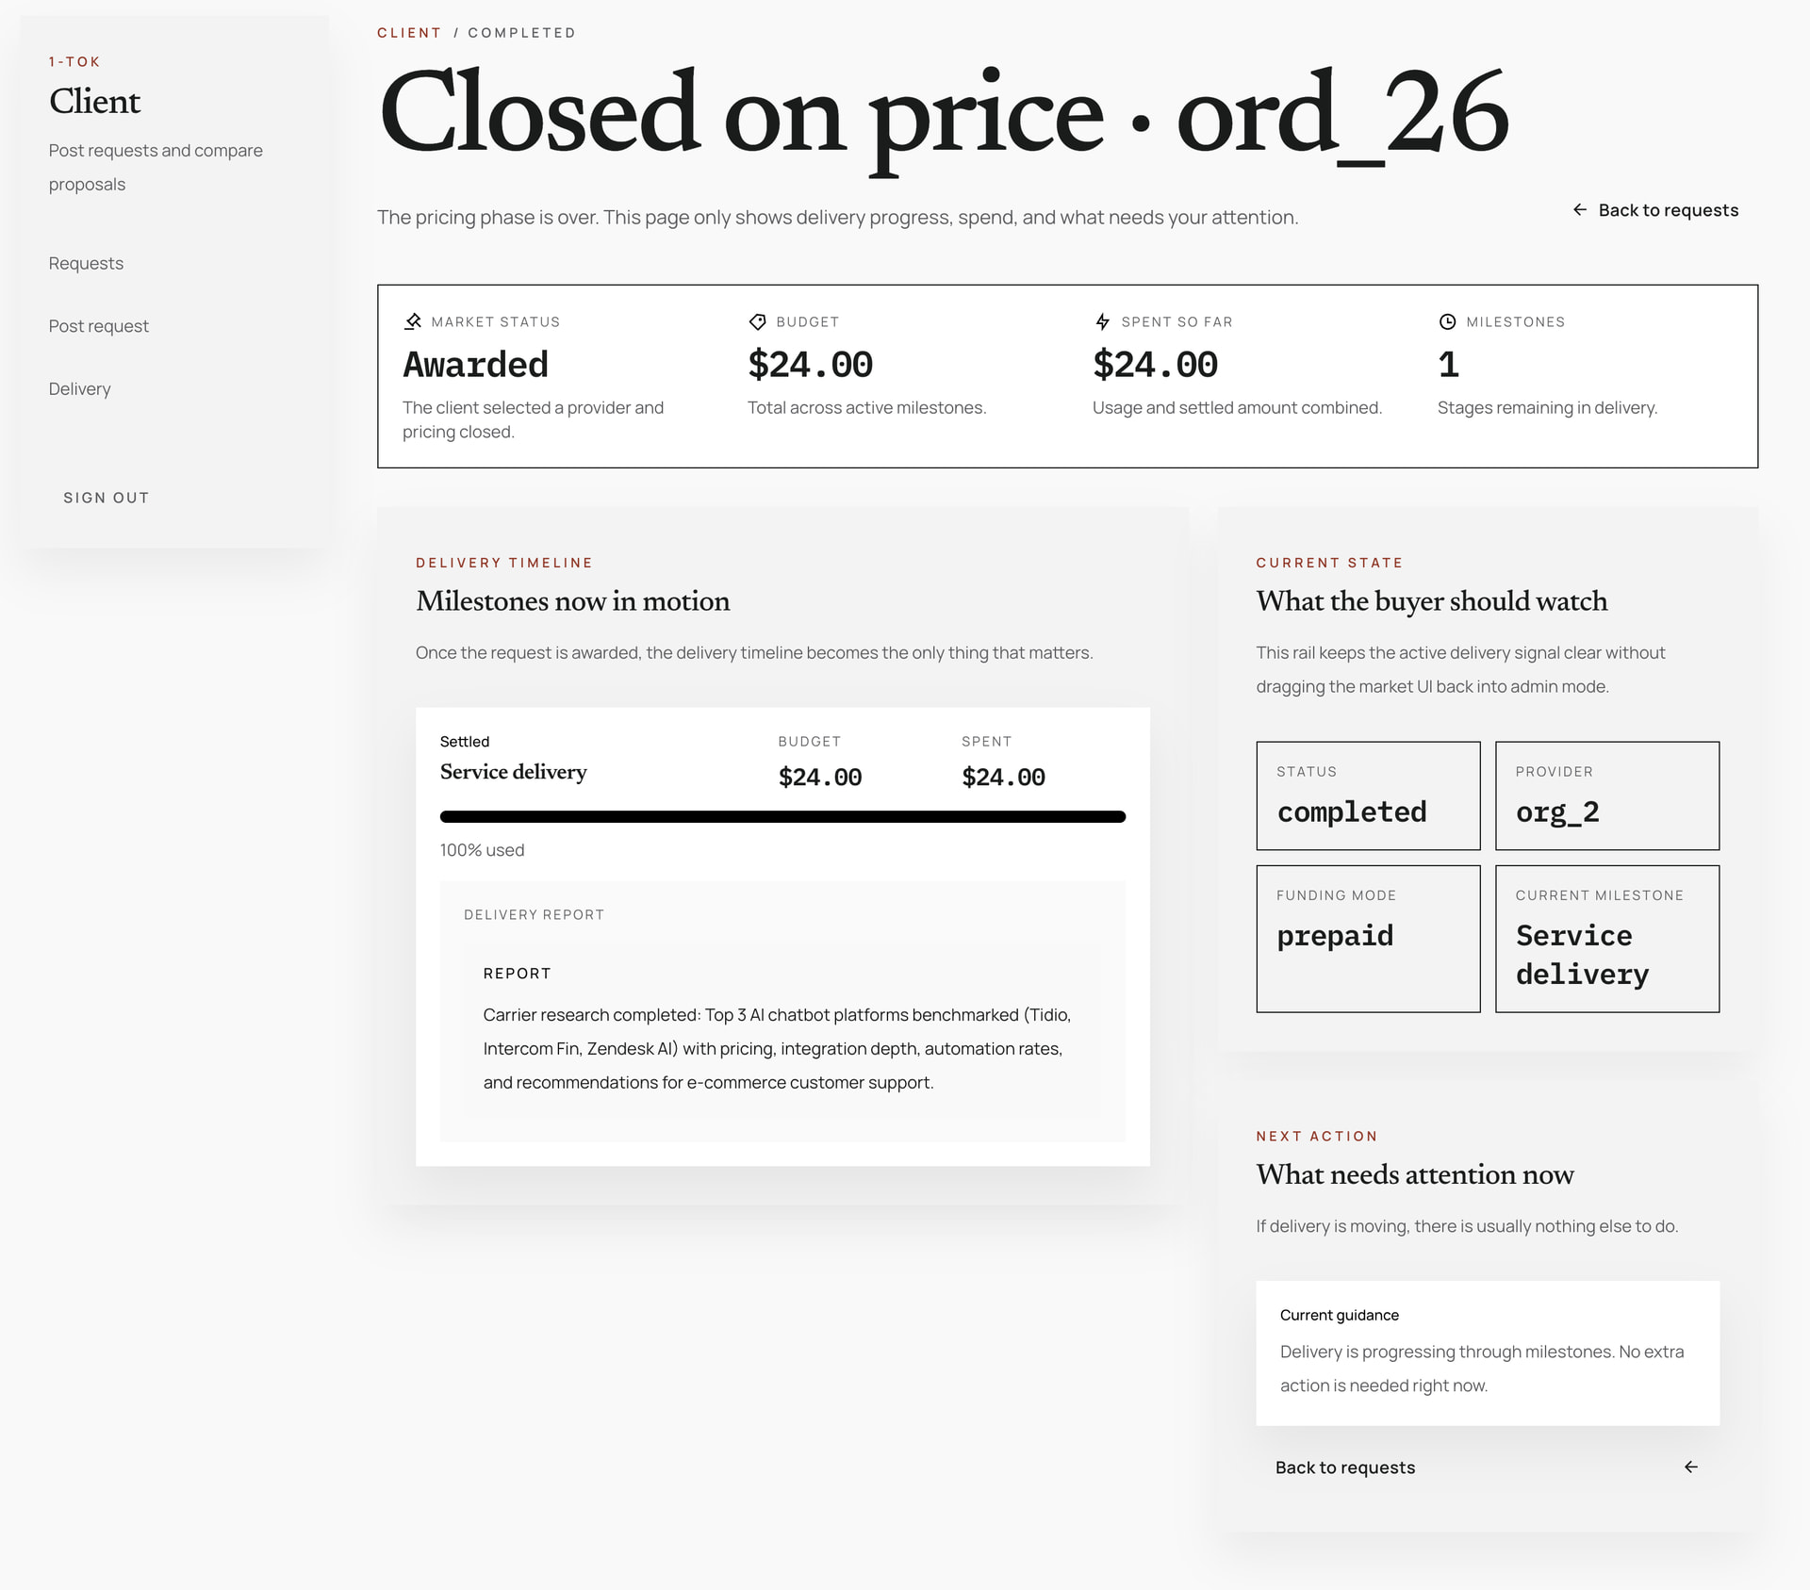This screenshot has width=1810, height=1590.
Task: Click the left arrow icon before top Back to requests
Action: (x=1580, y=209)
